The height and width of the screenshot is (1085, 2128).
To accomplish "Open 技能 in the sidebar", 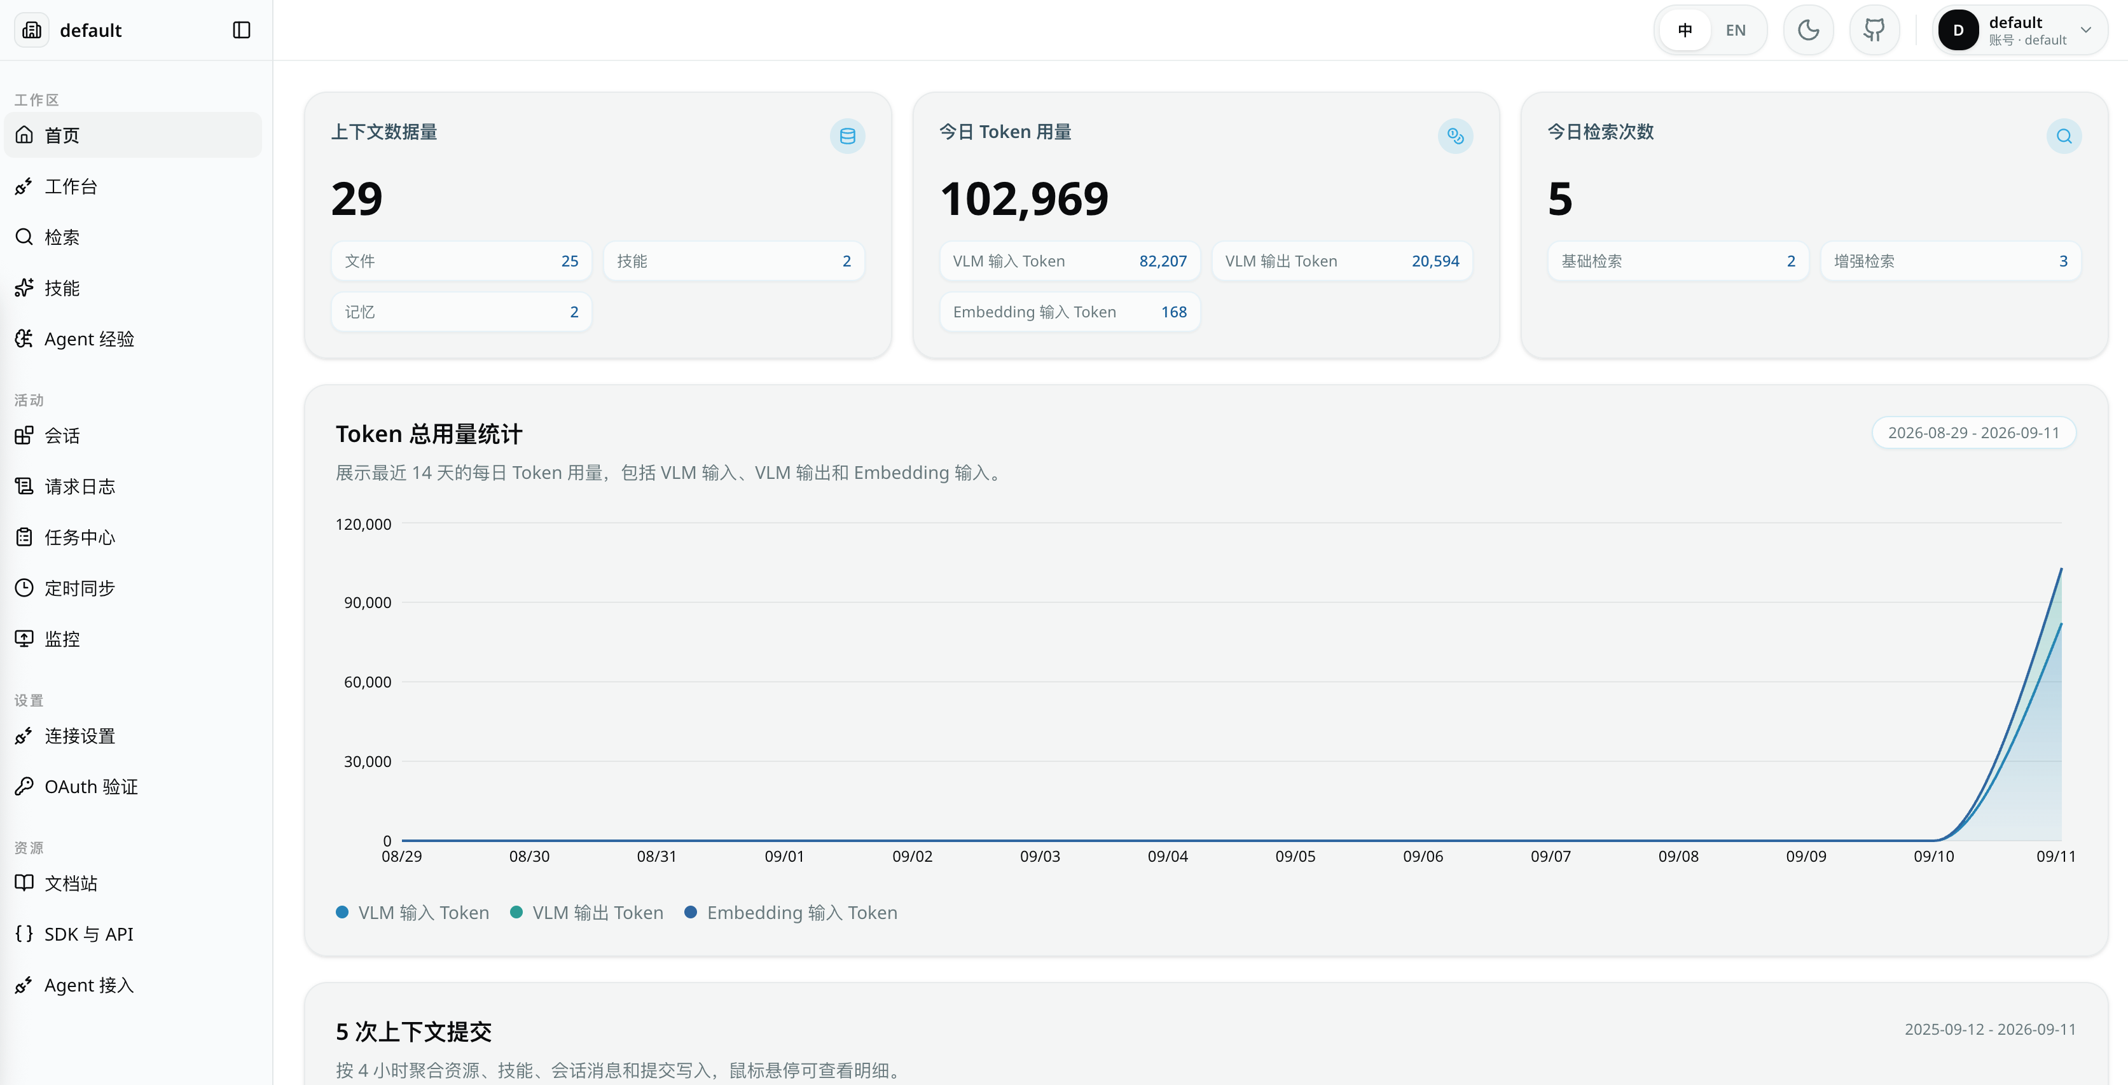I will tap(133, 287).
